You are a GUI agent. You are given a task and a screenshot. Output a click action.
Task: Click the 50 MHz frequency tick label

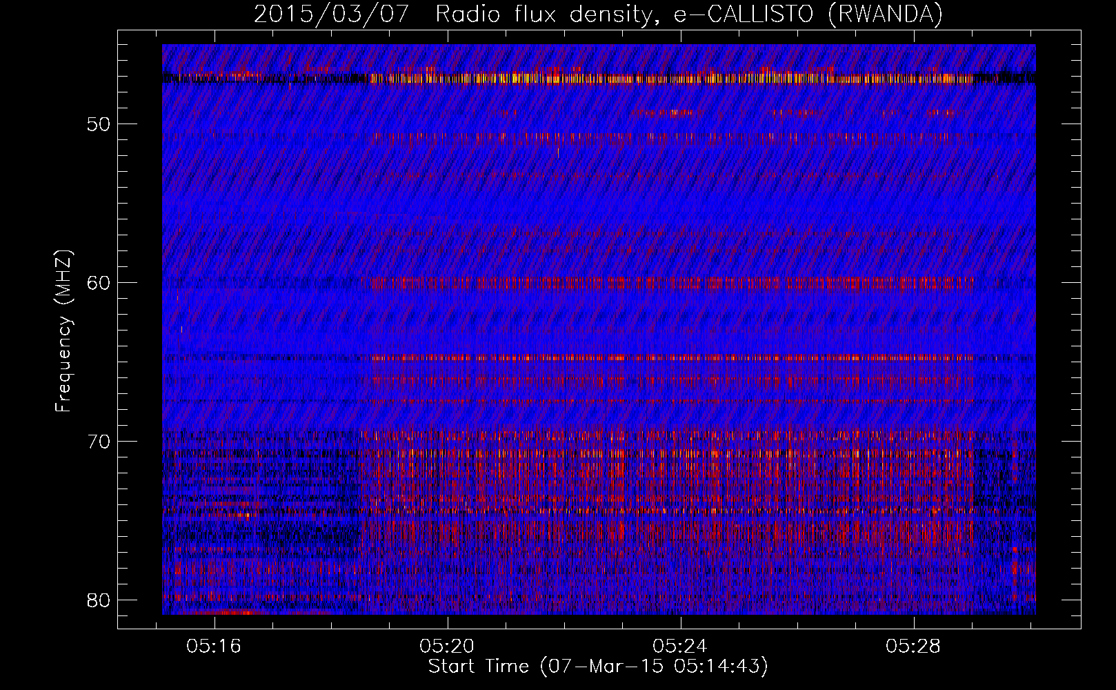tap(99, 125)
